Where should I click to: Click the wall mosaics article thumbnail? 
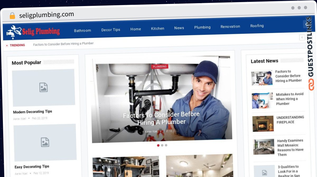pyautogui.click(x=264, y=147)
